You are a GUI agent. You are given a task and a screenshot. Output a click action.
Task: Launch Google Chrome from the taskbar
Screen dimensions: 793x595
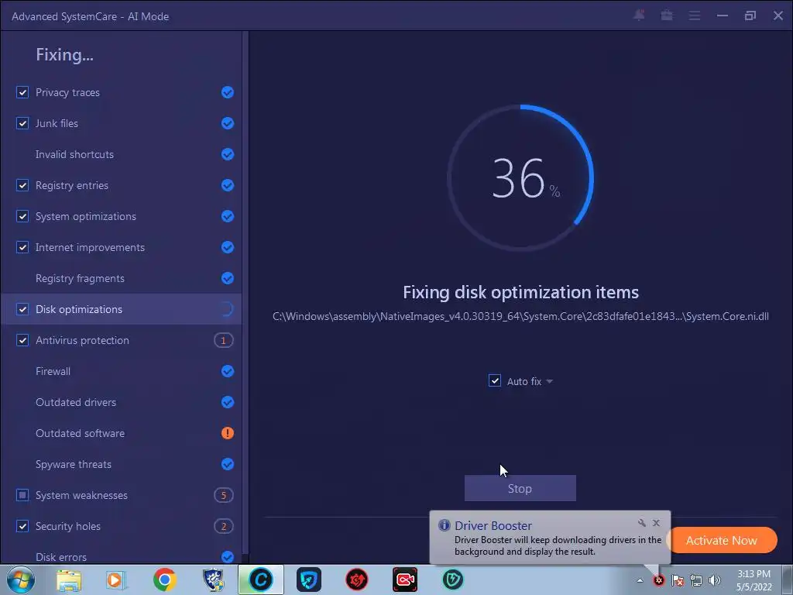pos(164,580)
